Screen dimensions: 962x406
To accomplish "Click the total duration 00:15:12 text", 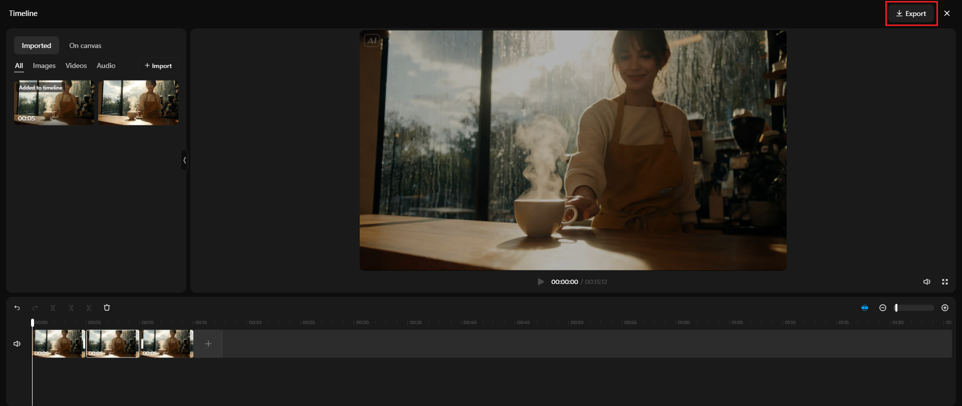I will point(596,282).
